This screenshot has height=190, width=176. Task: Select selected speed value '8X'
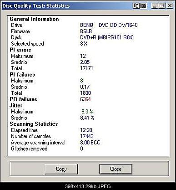point(84,44)
